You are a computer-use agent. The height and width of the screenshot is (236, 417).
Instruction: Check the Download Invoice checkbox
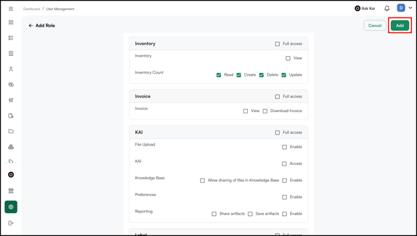(265, 111)
